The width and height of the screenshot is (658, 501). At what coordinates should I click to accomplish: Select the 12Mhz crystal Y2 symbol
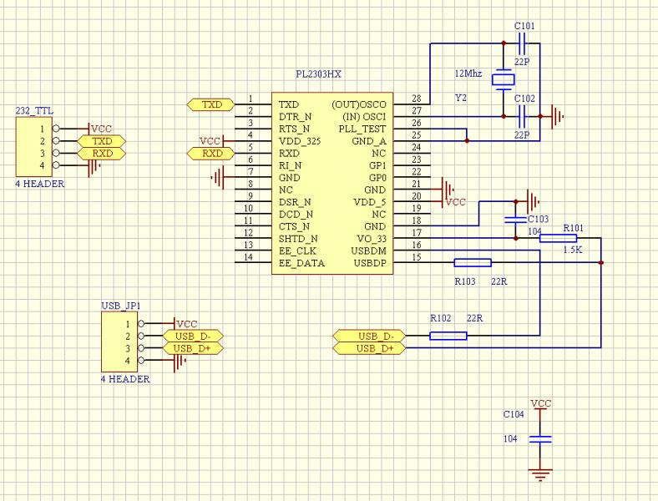click(x=503, y=80)
